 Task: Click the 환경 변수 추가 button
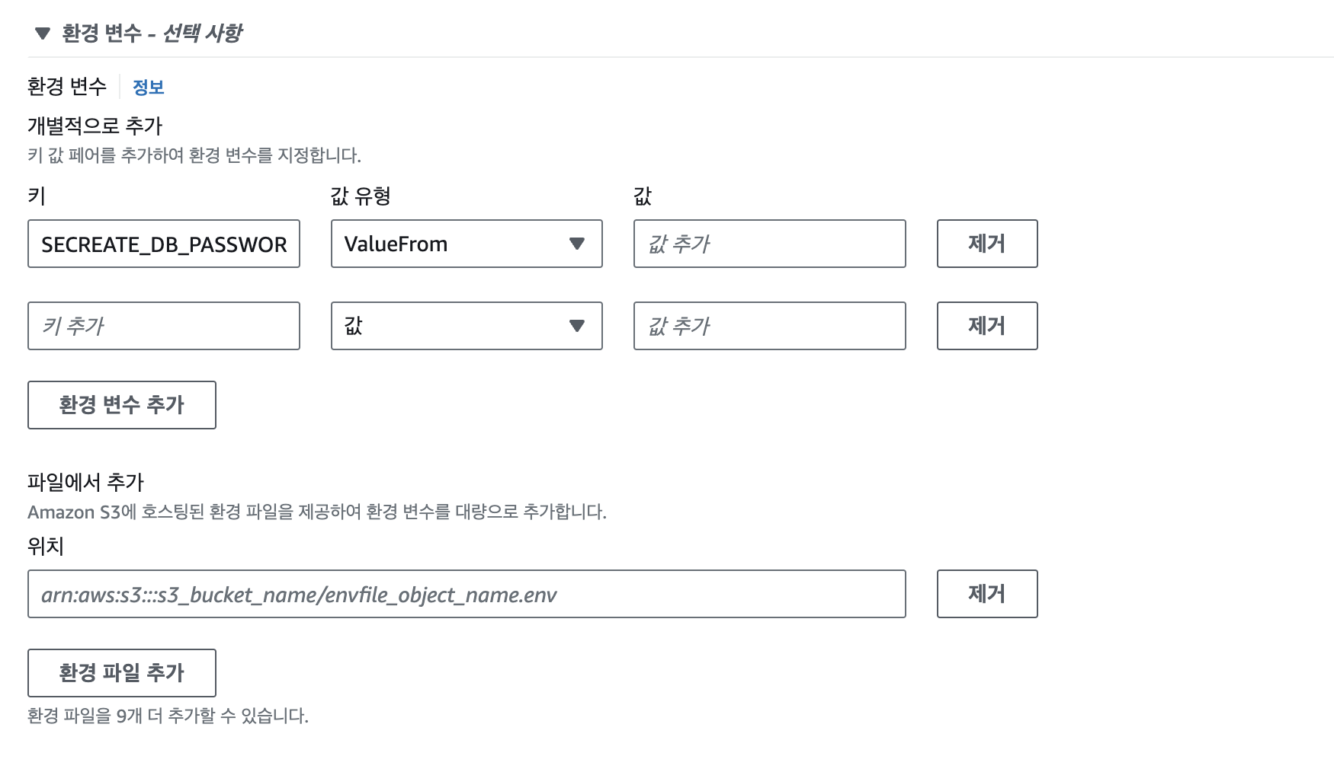point(122,405)
